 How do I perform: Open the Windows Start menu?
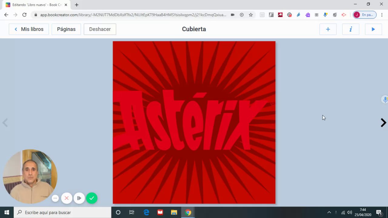[x=7, y=213]
